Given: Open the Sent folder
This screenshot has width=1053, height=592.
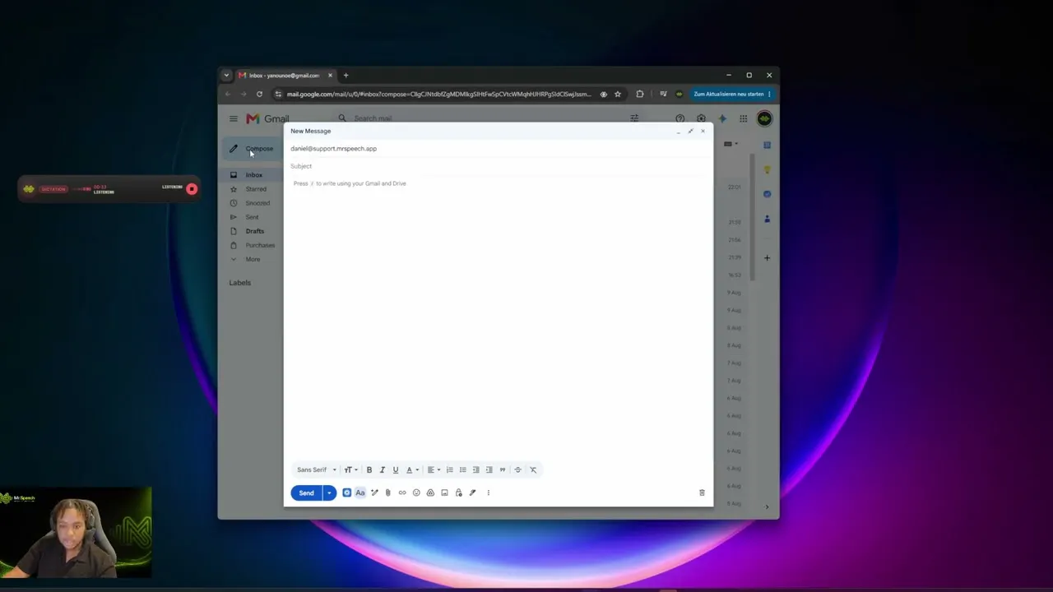Looking at the screenshot, I should click(x=252, y=217).
